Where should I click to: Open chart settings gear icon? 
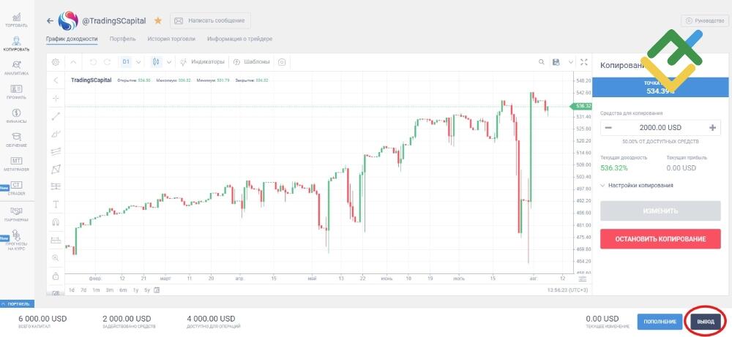point(56,62)
